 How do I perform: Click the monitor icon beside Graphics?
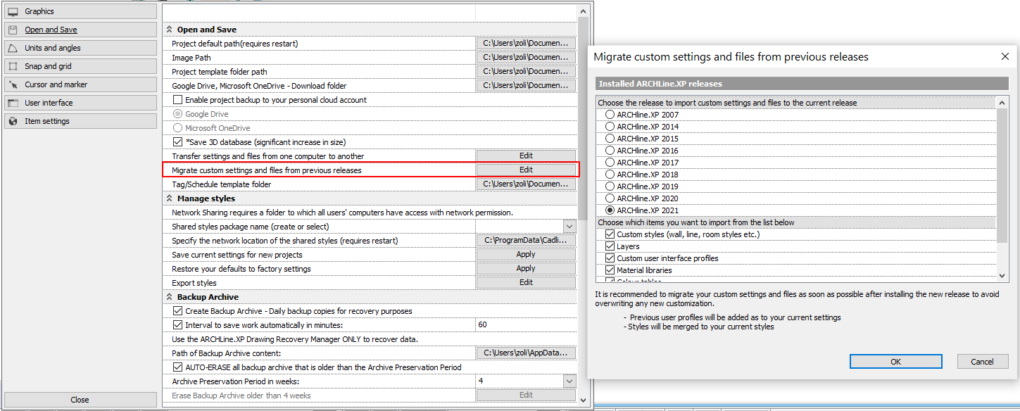pyautogui.click(x=12, y=11)
